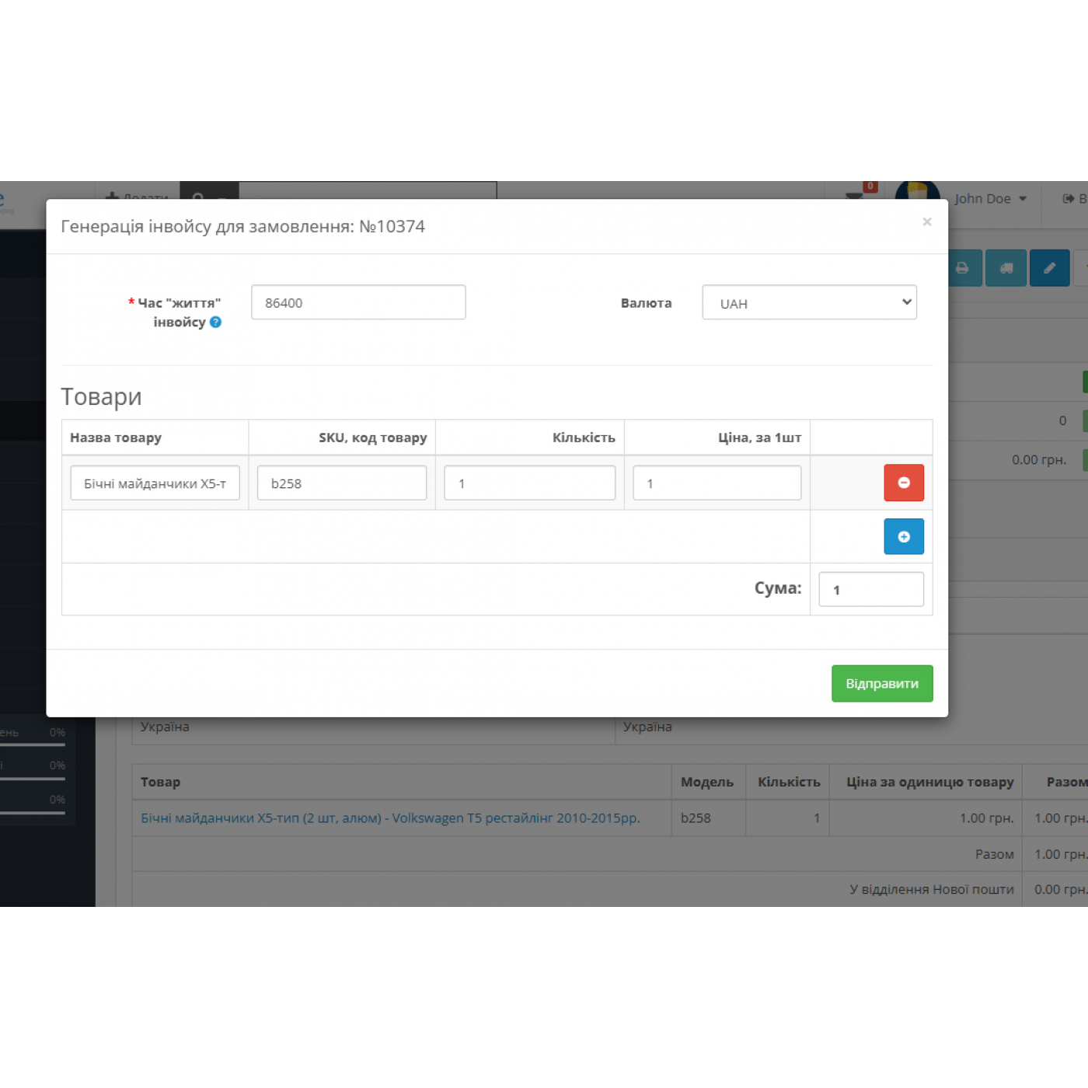Click the blue add product row button
This screenshot has height=1088, width=1088.
(903, 536)
